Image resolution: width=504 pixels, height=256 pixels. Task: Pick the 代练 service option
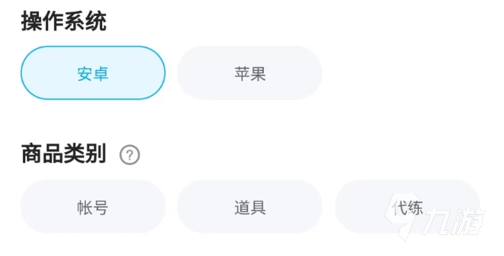pos(407,207)
